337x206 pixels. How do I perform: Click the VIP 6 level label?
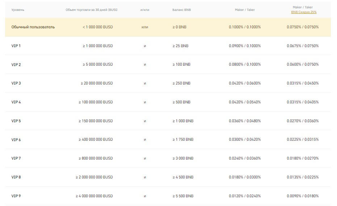pyautogui.click(x=16, y=140)
